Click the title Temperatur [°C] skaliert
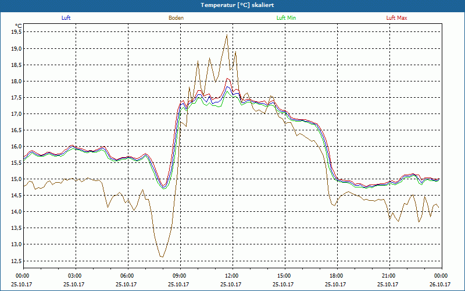The width and height of the screenshot is (465, 291). (237, 5)
